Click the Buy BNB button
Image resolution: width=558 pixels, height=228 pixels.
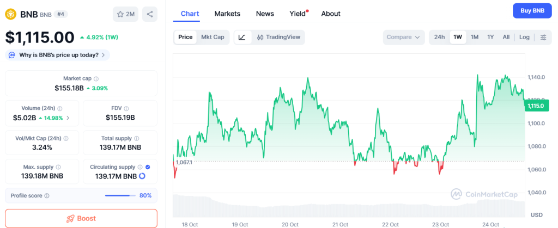click(x=532, y=11)
